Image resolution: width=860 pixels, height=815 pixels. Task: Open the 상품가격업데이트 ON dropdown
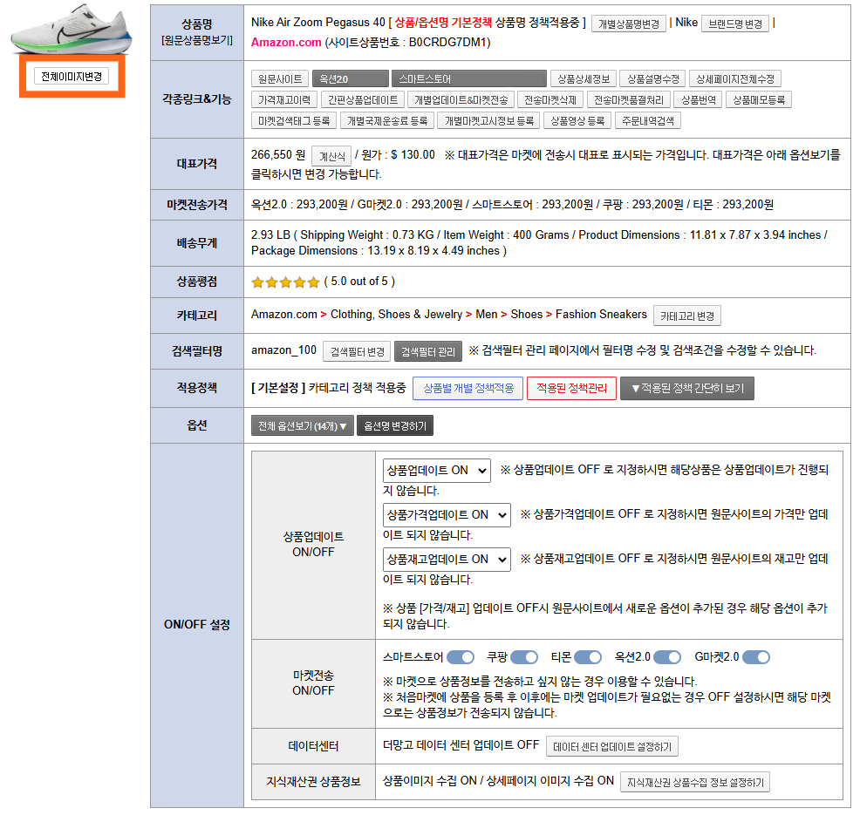click(x=446, y=514)
